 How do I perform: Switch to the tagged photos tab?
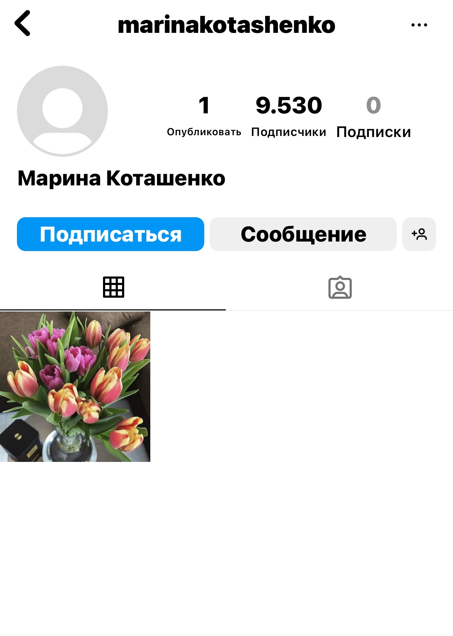click(x=340, y=287)
